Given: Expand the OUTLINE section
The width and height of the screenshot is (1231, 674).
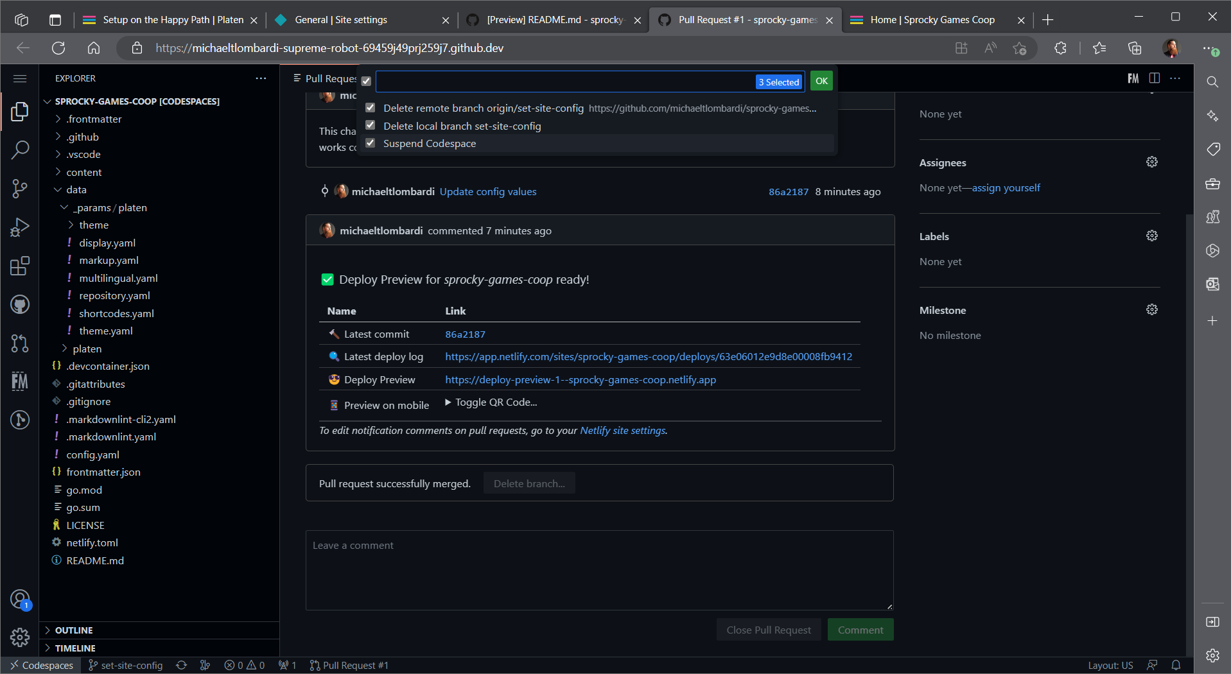Looking at the screenshot, I should coord(74,630).
